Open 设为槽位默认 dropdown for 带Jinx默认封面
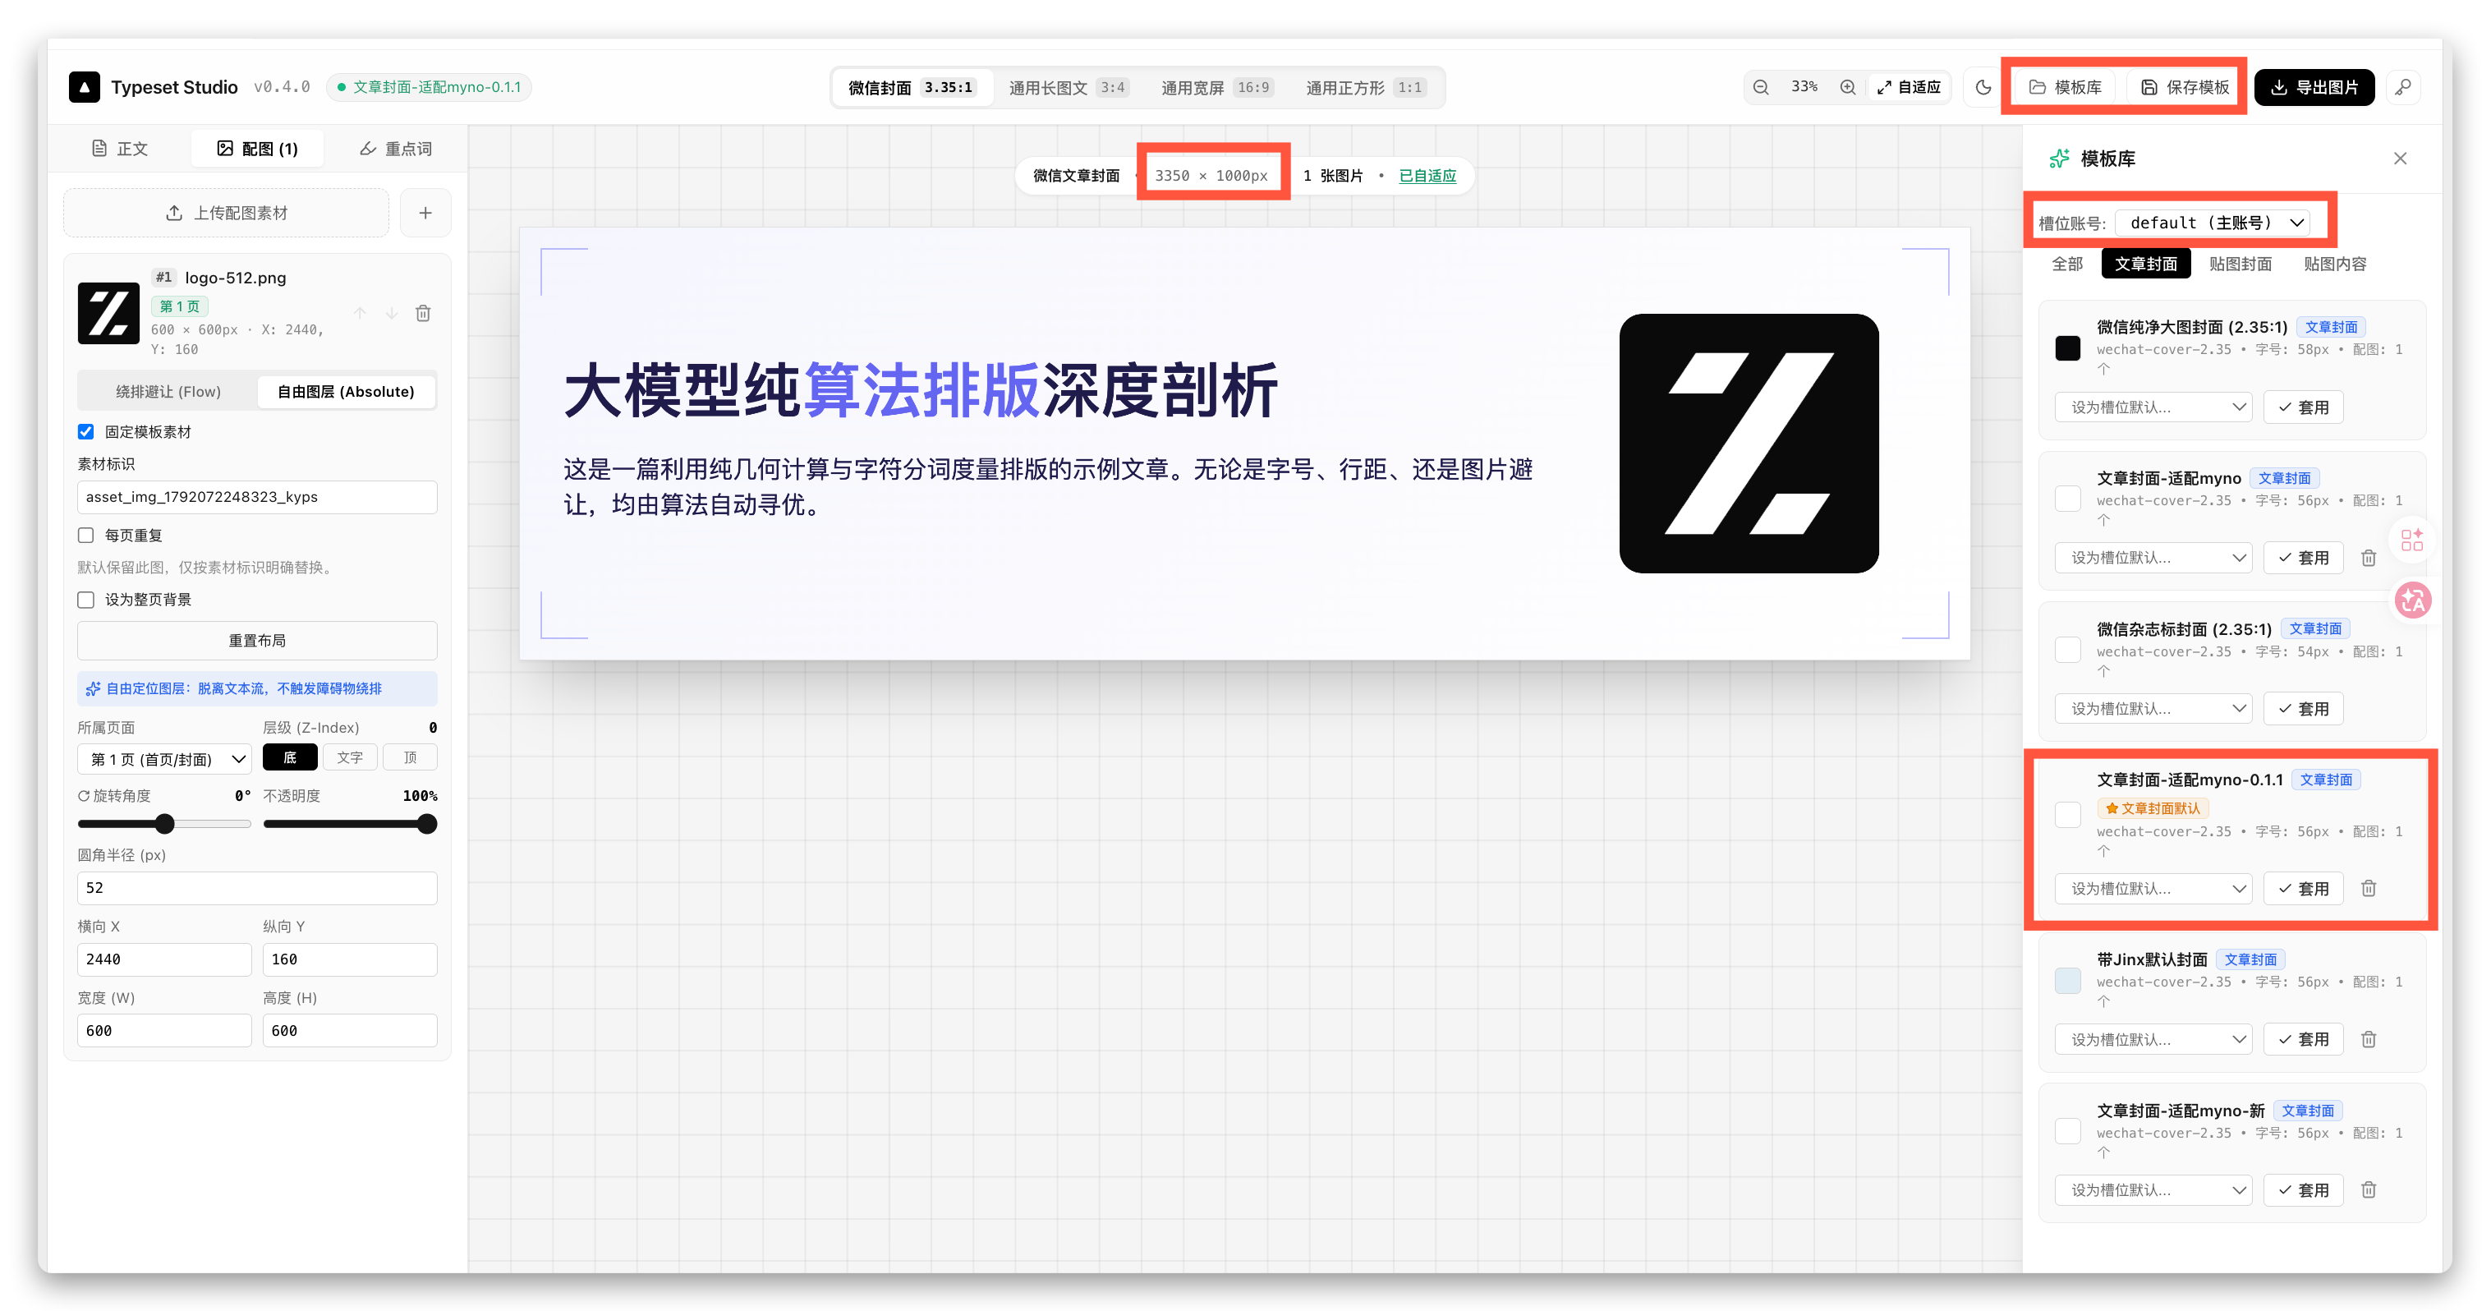The width and height of the screenshot is (2491, 1311). click(x=2153, y=1039)
